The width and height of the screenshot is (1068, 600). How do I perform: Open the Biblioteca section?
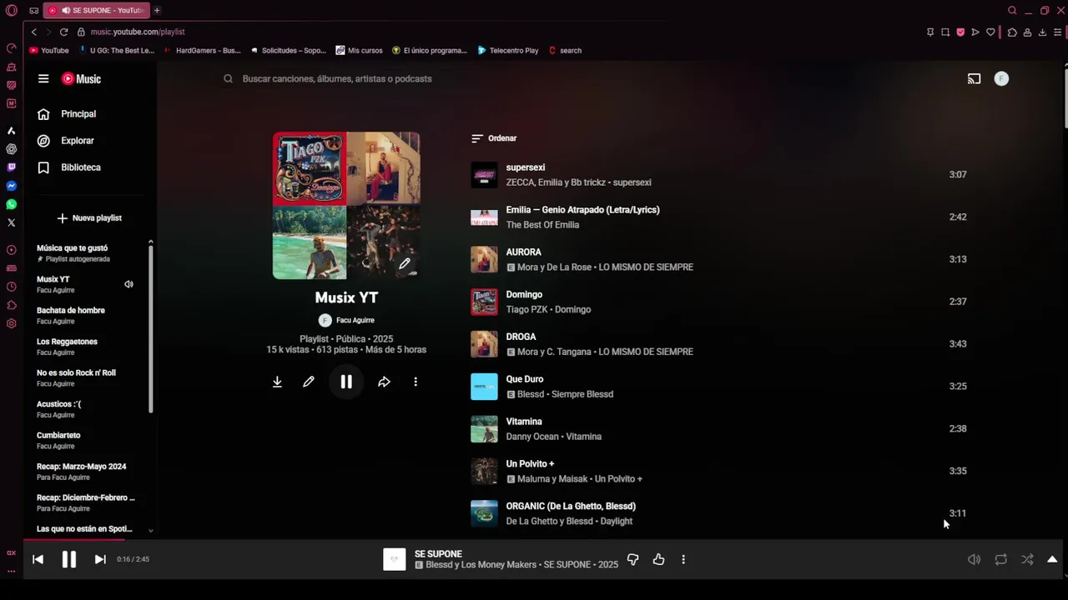coord(69,167)
